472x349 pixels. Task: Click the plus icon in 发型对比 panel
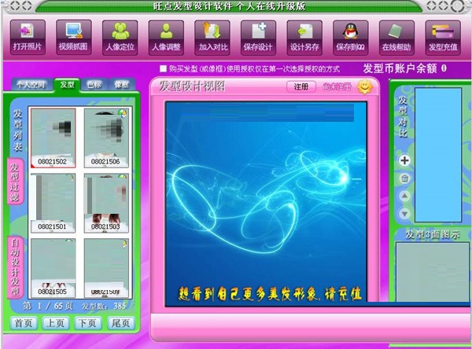pyautogui.click(x=404, y=160)
